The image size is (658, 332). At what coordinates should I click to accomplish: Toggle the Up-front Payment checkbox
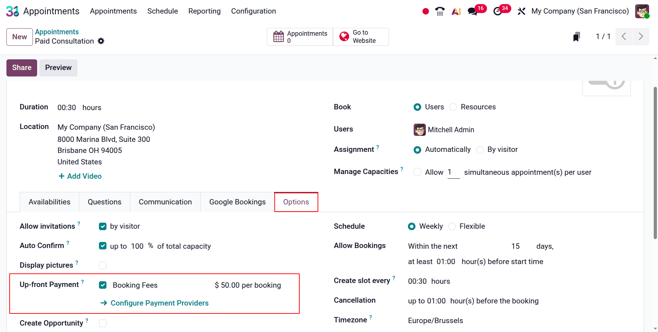click(103, 285)
